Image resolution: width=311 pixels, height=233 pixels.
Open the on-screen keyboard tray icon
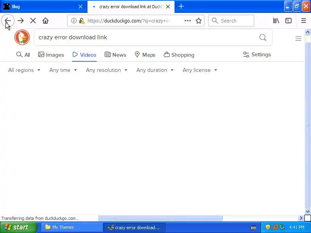253,227
